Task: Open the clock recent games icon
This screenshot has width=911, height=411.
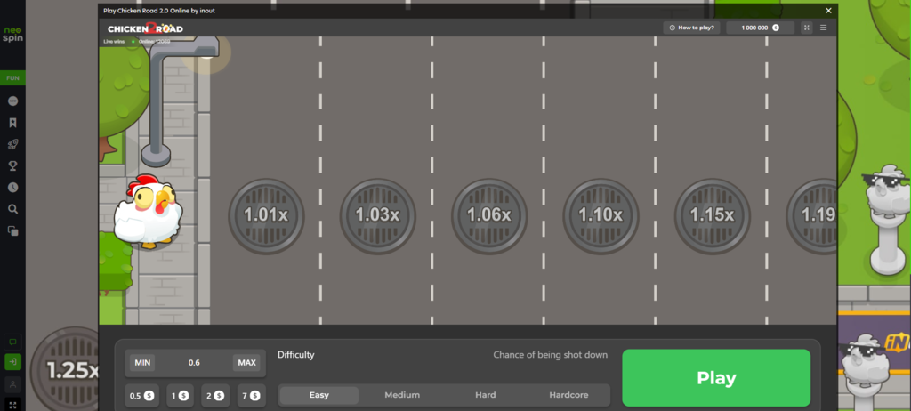Action: pyautogui.click(x=12, y=188)
